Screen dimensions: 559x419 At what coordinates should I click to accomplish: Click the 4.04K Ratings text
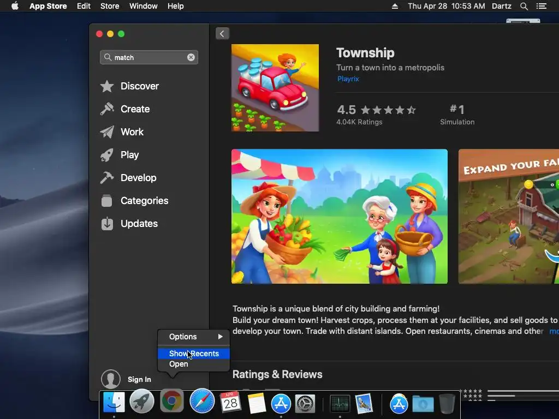[x=359, y=122]
